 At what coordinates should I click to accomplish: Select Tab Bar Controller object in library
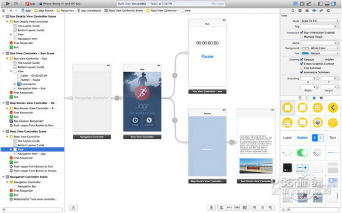(288, 122)
